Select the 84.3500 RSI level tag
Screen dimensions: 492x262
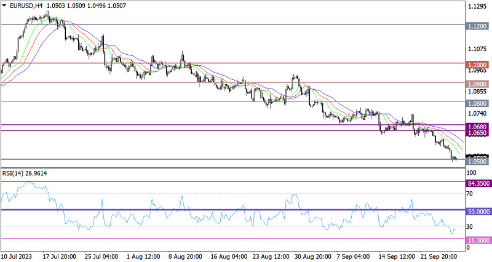(477, 183)
